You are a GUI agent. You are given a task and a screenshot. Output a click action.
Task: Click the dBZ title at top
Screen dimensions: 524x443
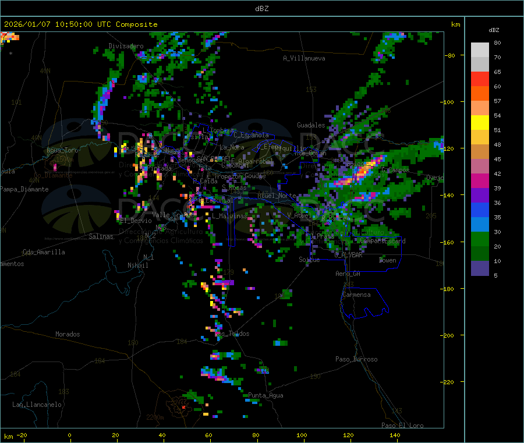click(261, 9)
